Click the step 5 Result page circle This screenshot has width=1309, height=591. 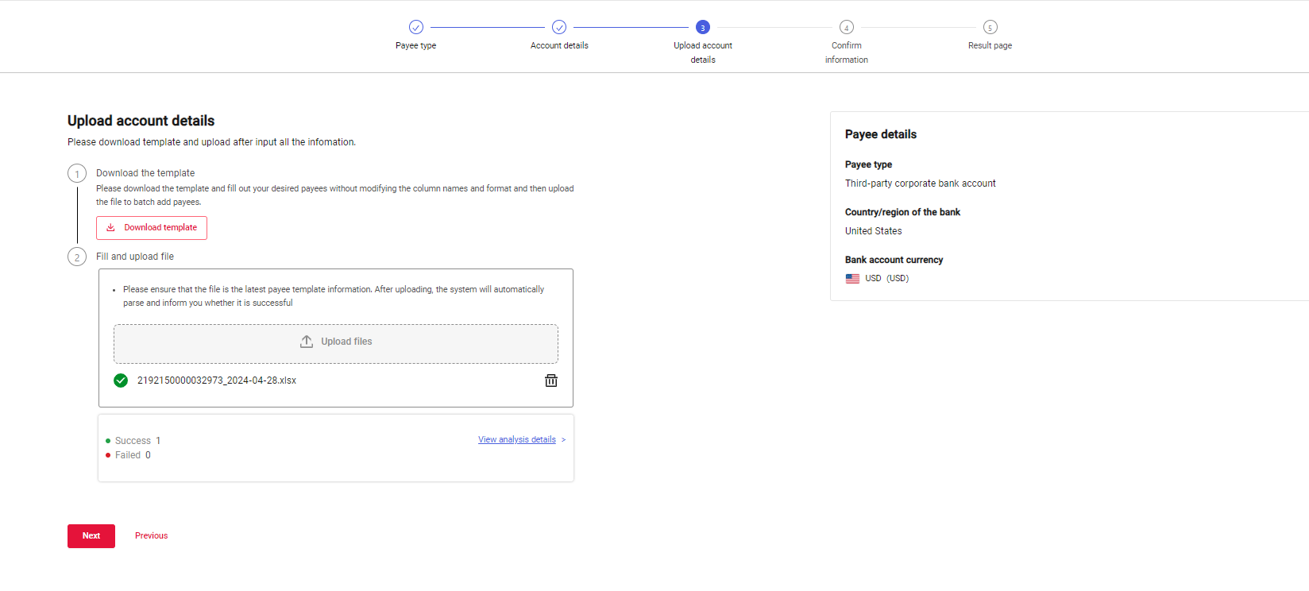tap(990, 27)
